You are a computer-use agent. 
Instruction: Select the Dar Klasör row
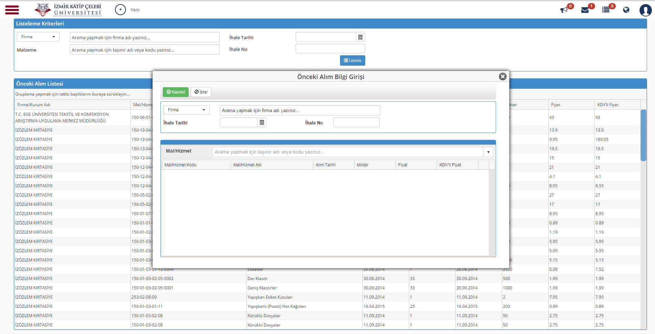[327, 279]
